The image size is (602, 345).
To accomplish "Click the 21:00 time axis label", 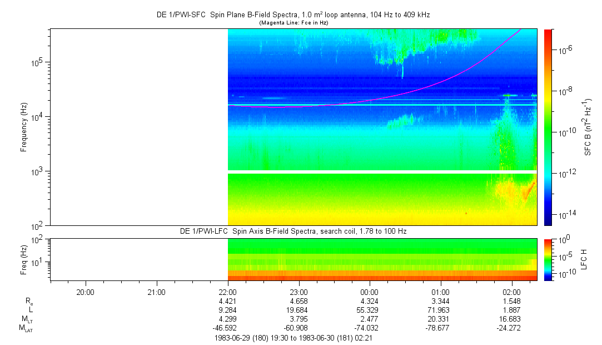I will point(156,292).
